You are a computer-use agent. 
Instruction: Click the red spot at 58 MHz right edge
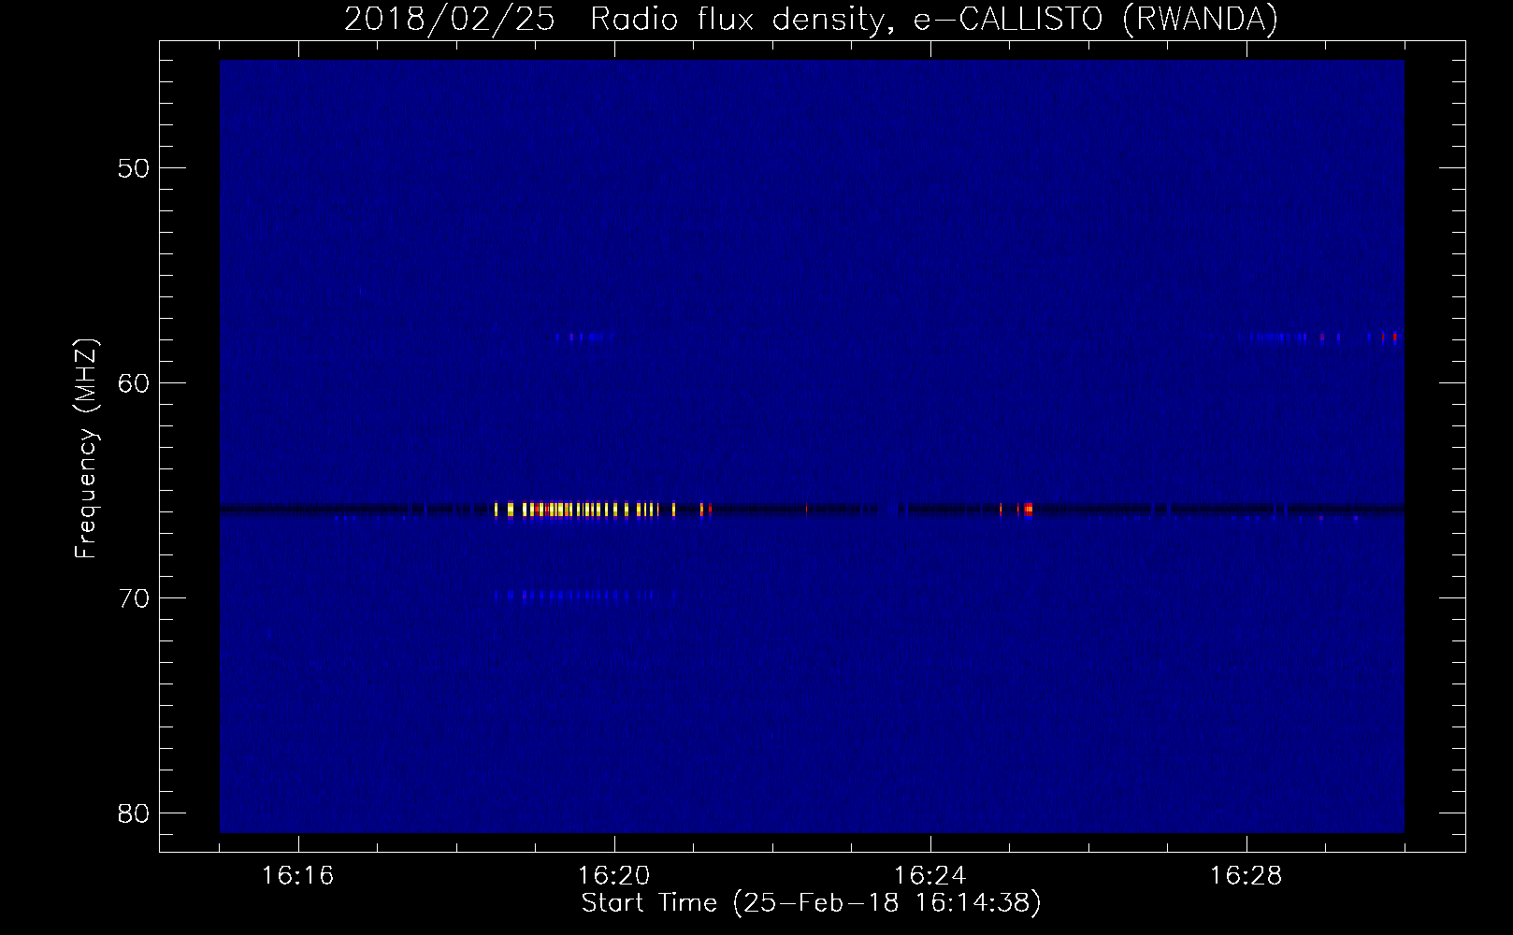1394,337
